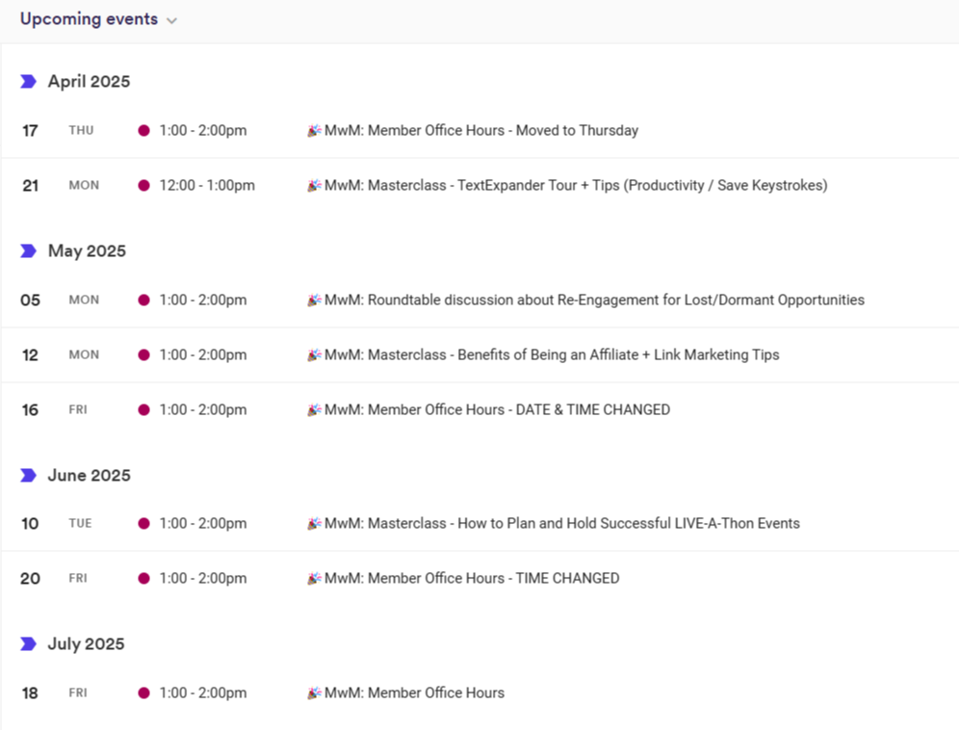Image resolution: width=960 pixels, height=731 pixels.
Task: Click the April 2025 month arrow icon
Action: (x=28, y=82)
